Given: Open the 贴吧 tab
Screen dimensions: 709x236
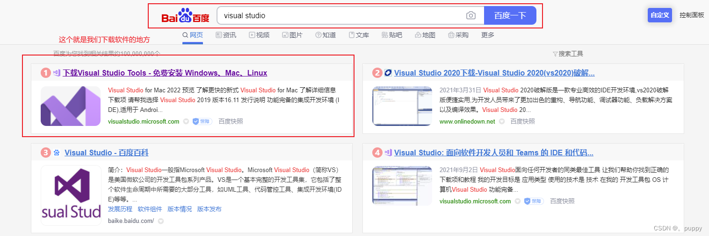Looking at the screenshot, I should [x=392, y=35].
